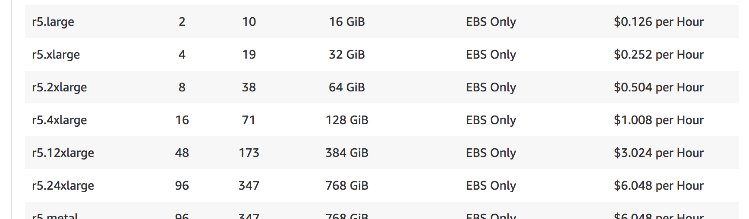The image size is (749, 219).
Task: Select the $0.252 per Hour price cell
Action: pyautogui.click(x=659, y=54)
